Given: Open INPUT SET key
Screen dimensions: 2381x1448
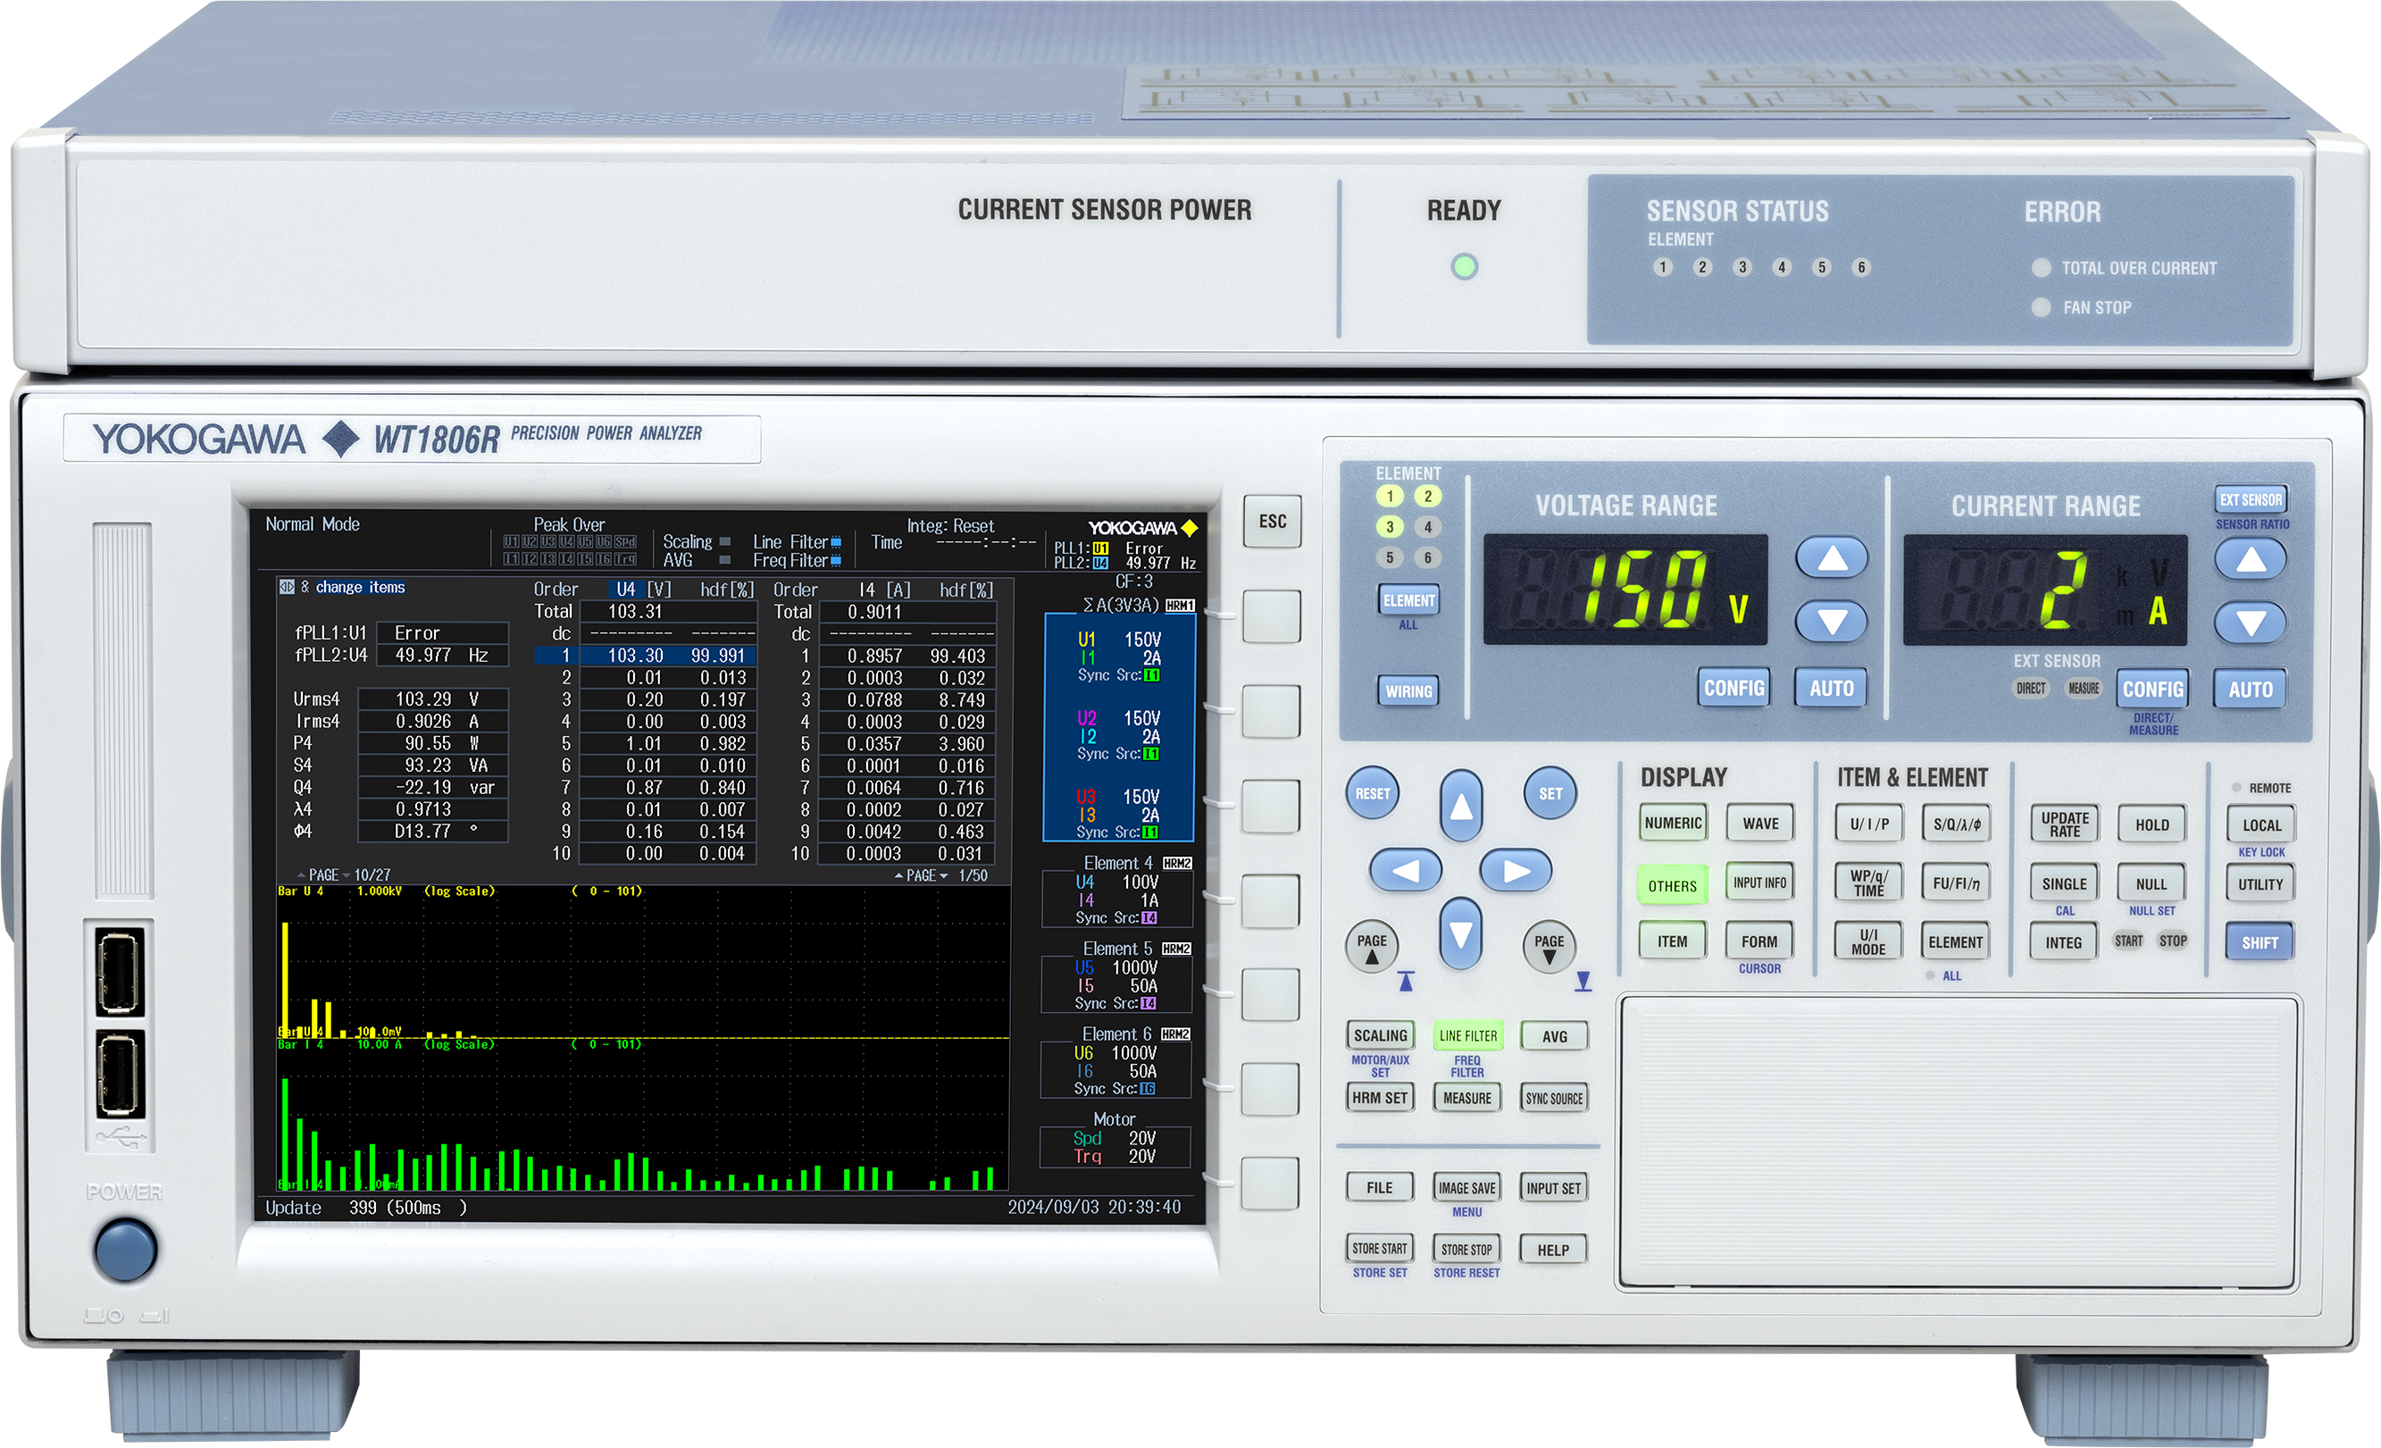Looking at the screenshot, I should pos(1554,1189).
